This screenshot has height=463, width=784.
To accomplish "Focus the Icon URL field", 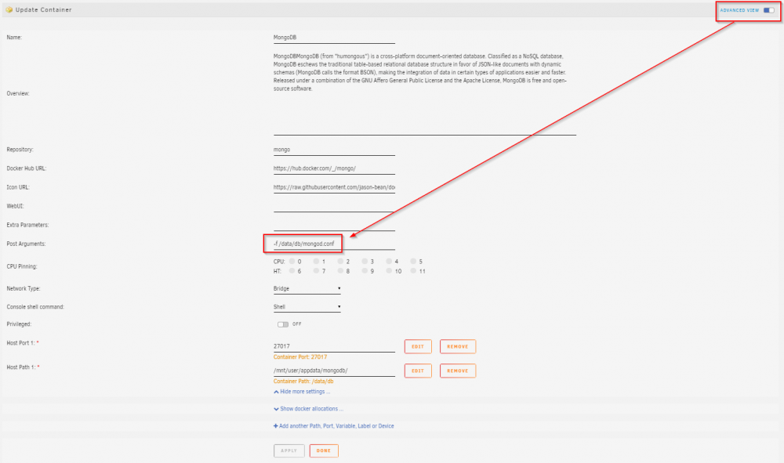I will pos(334,187).
